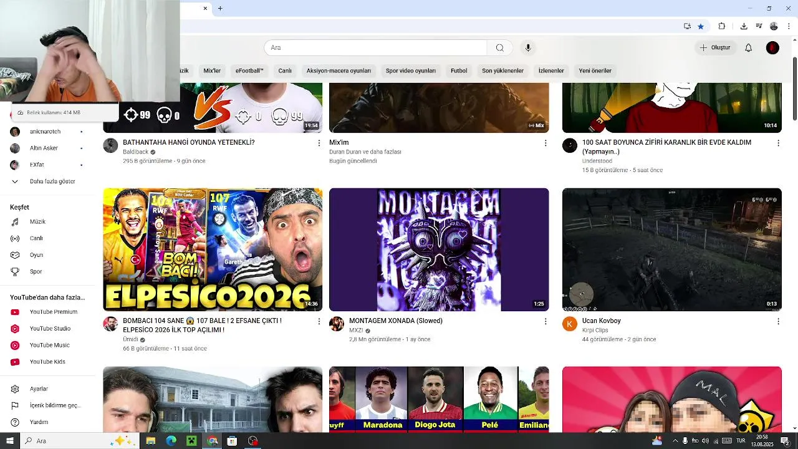Screen dimensions: 798x449
Task: Select the Aksiyon-macera oyunları chip
Action: tap(339, 70)
